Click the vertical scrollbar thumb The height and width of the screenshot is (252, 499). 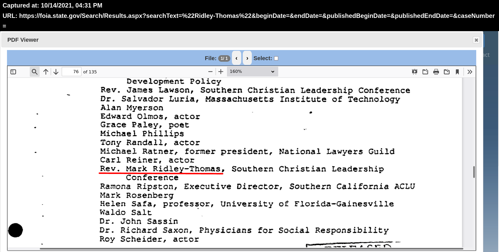474,172
